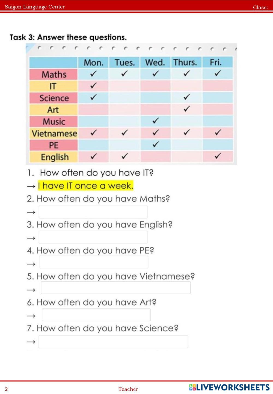Click the Class field in header
This screenshot has height=394, width=273.
coord(260,7)
